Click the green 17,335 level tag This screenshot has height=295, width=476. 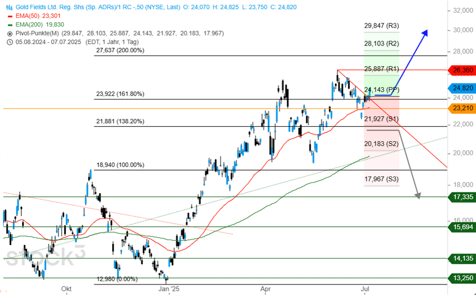462,197
